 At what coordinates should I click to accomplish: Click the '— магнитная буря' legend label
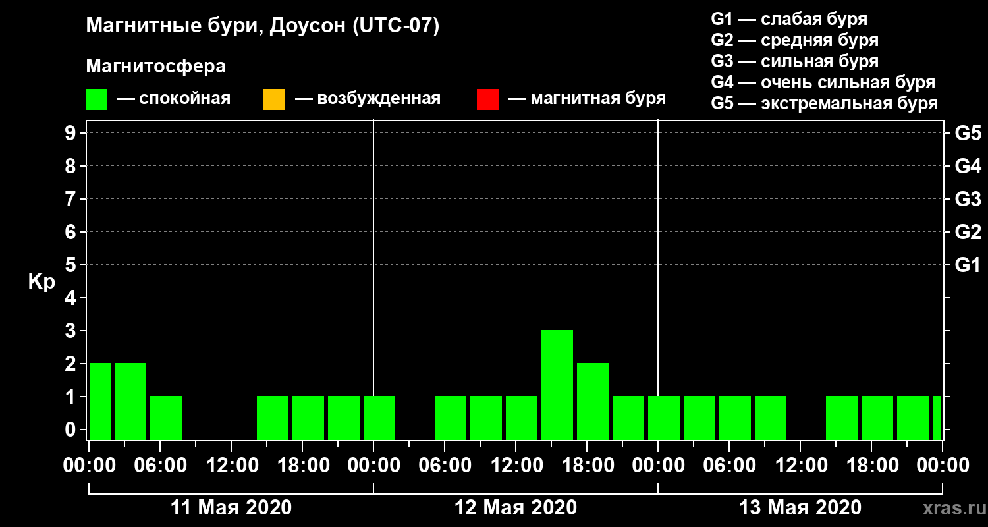coord(587,99)
